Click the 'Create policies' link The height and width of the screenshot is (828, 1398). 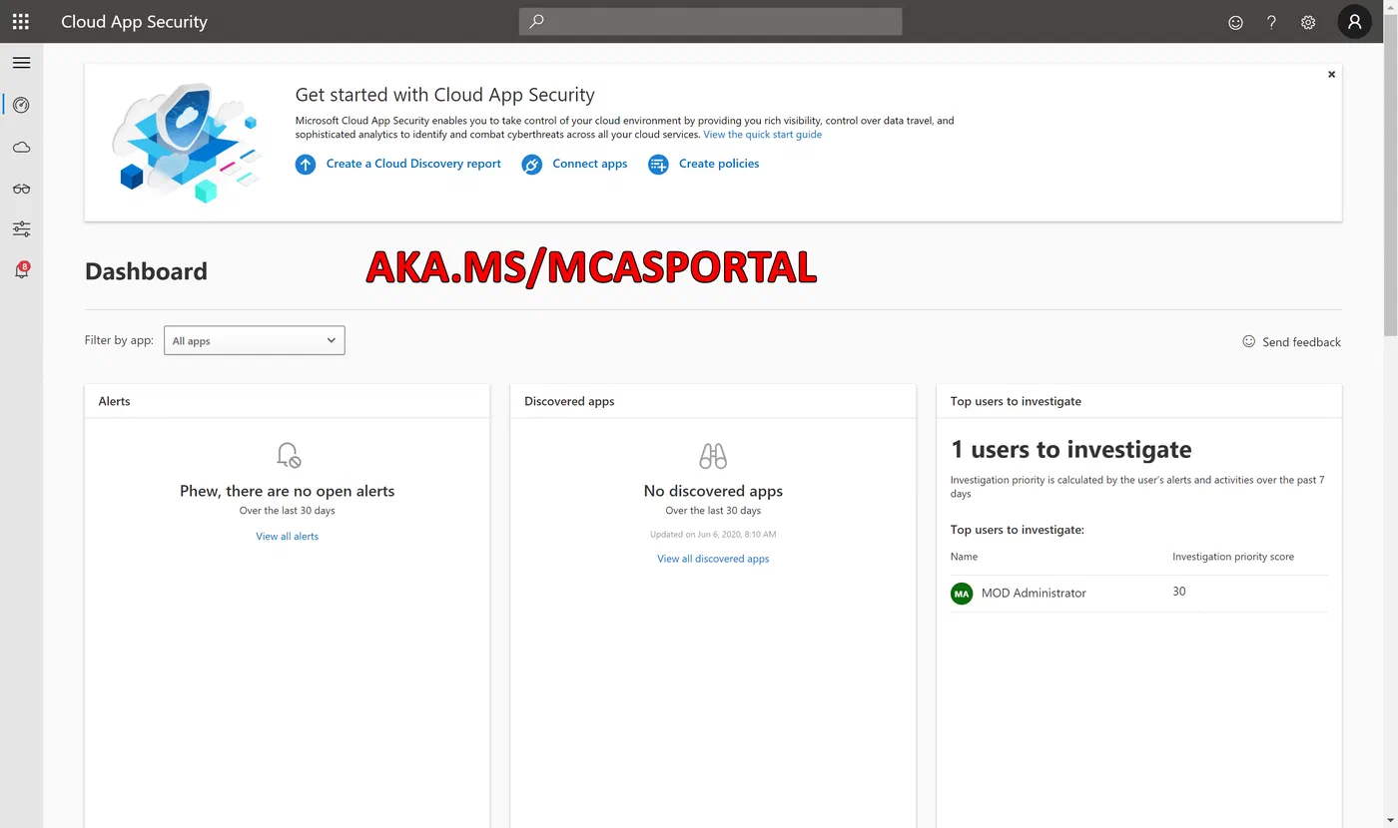[704, 164]
